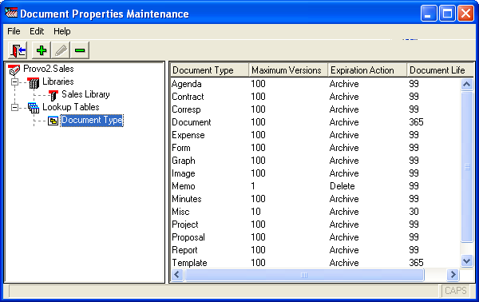
Task: Click the Document row's life value 365
Action: [417, 122]
